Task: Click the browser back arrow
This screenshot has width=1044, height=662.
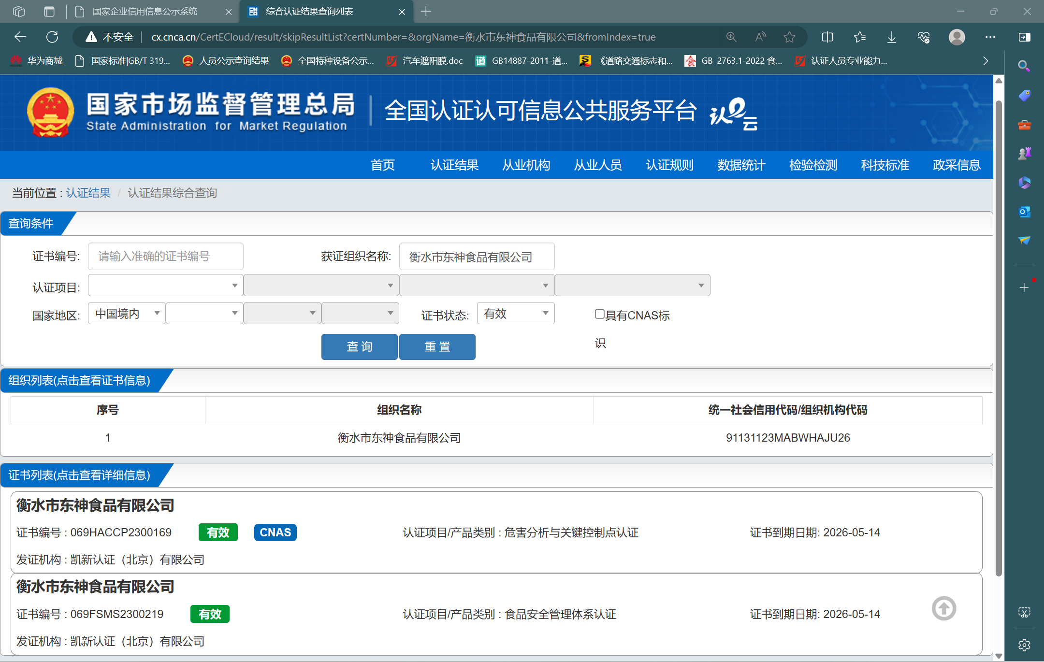Action: point(20,37)
